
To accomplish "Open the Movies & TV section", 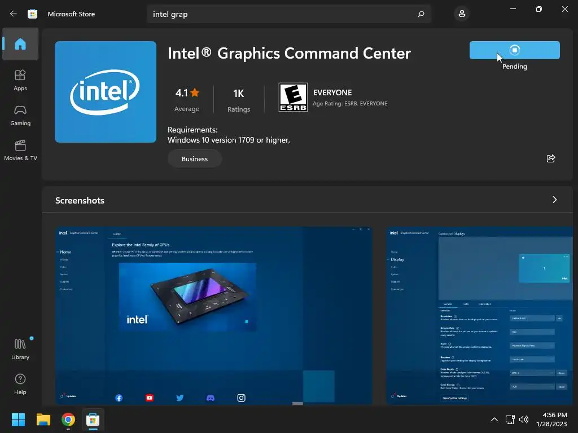I will tap(20, 150).
